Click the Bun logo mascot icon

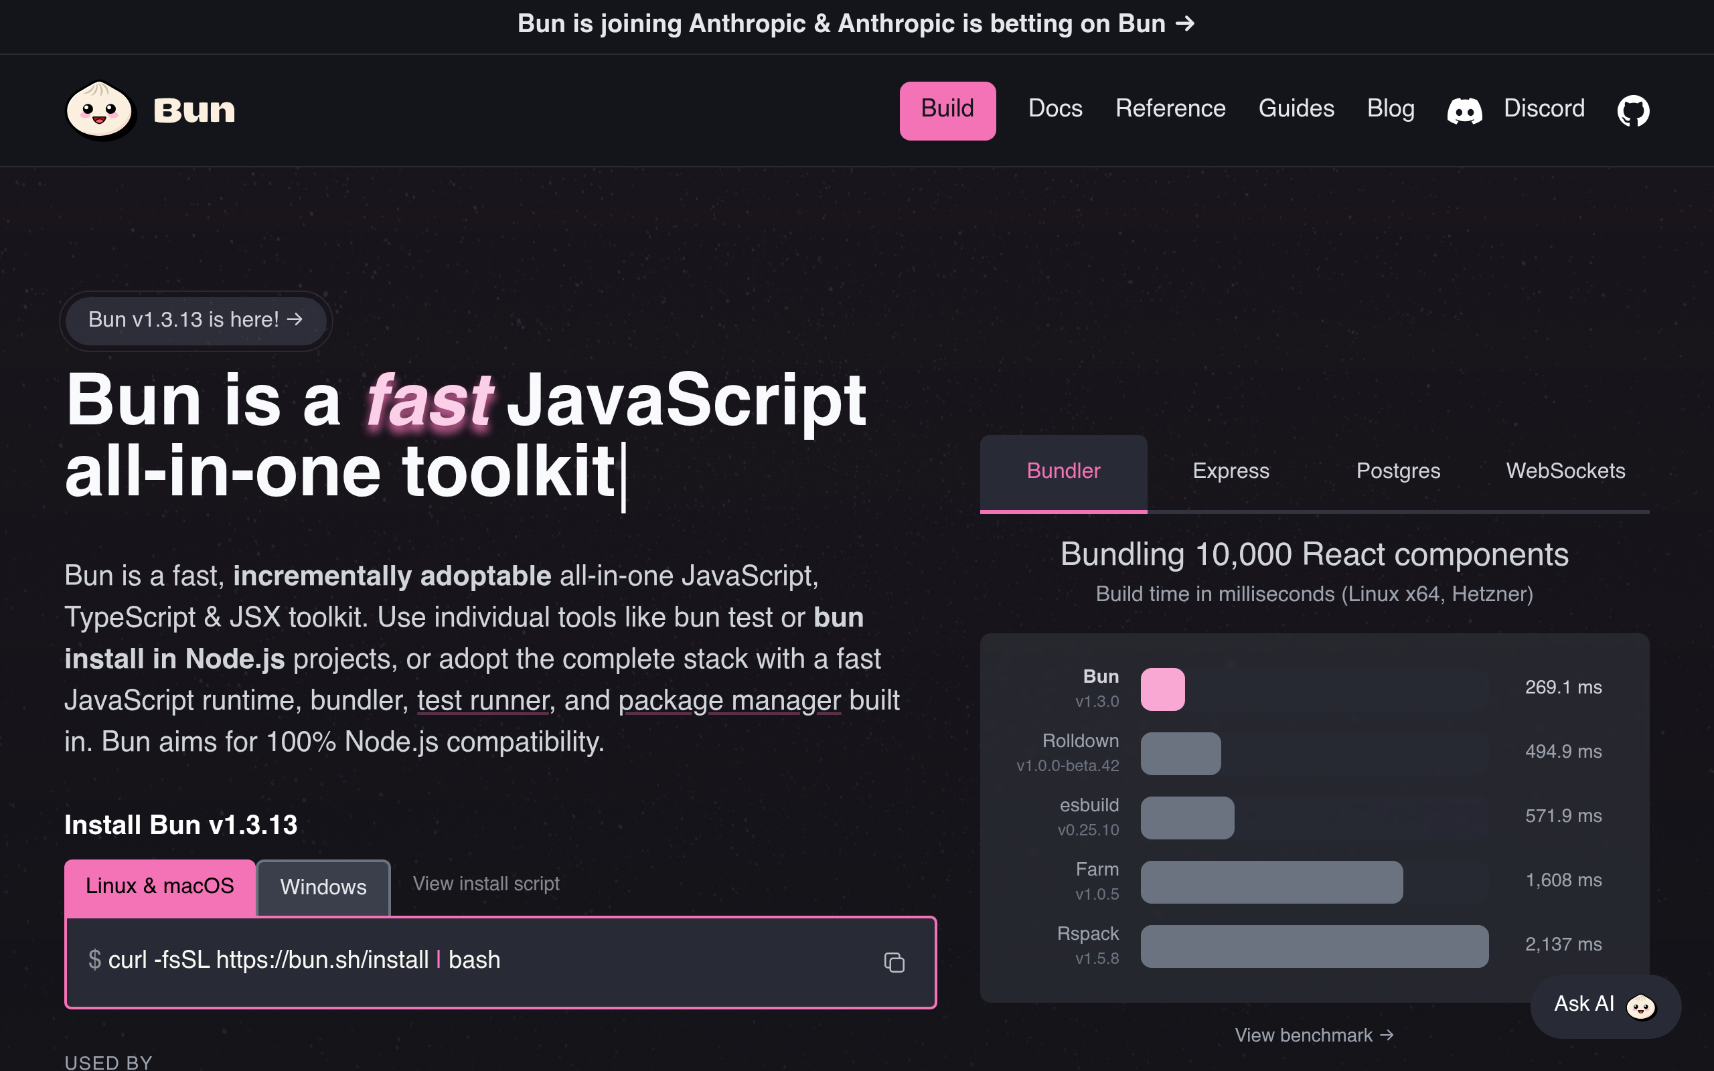point(100,110)
